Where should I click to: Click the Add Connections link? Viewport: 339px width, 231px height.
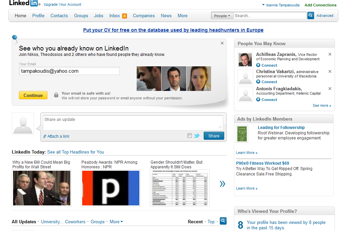tap(320, 5)
